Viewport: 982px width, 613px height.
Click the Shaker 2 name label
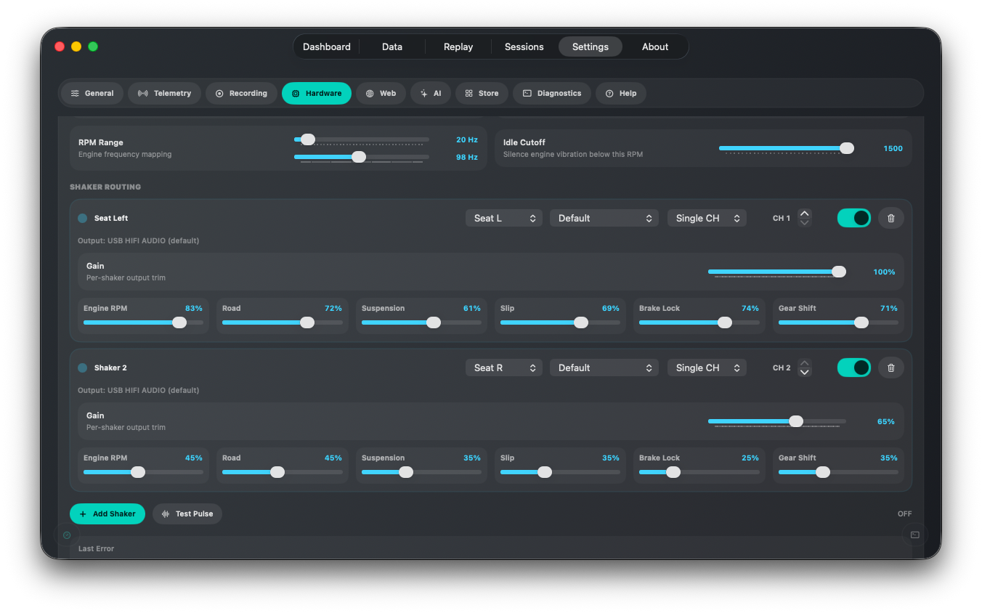tap(110, 368)
